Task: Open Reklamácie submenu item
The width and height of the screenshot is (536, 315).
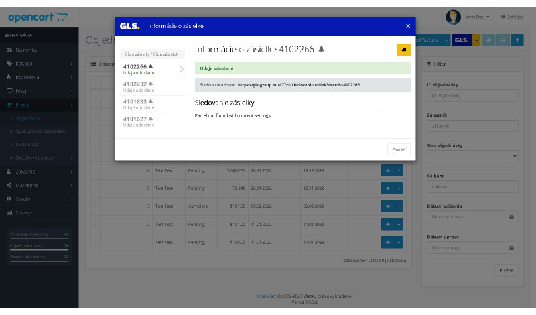Action: [x=40, y=144]
